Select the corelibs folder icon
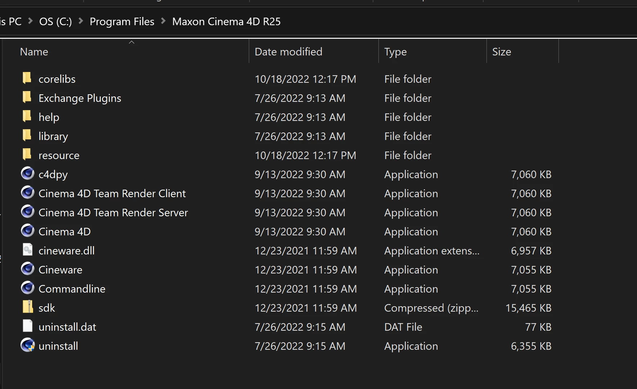637x389 pixels. point(27,78)
